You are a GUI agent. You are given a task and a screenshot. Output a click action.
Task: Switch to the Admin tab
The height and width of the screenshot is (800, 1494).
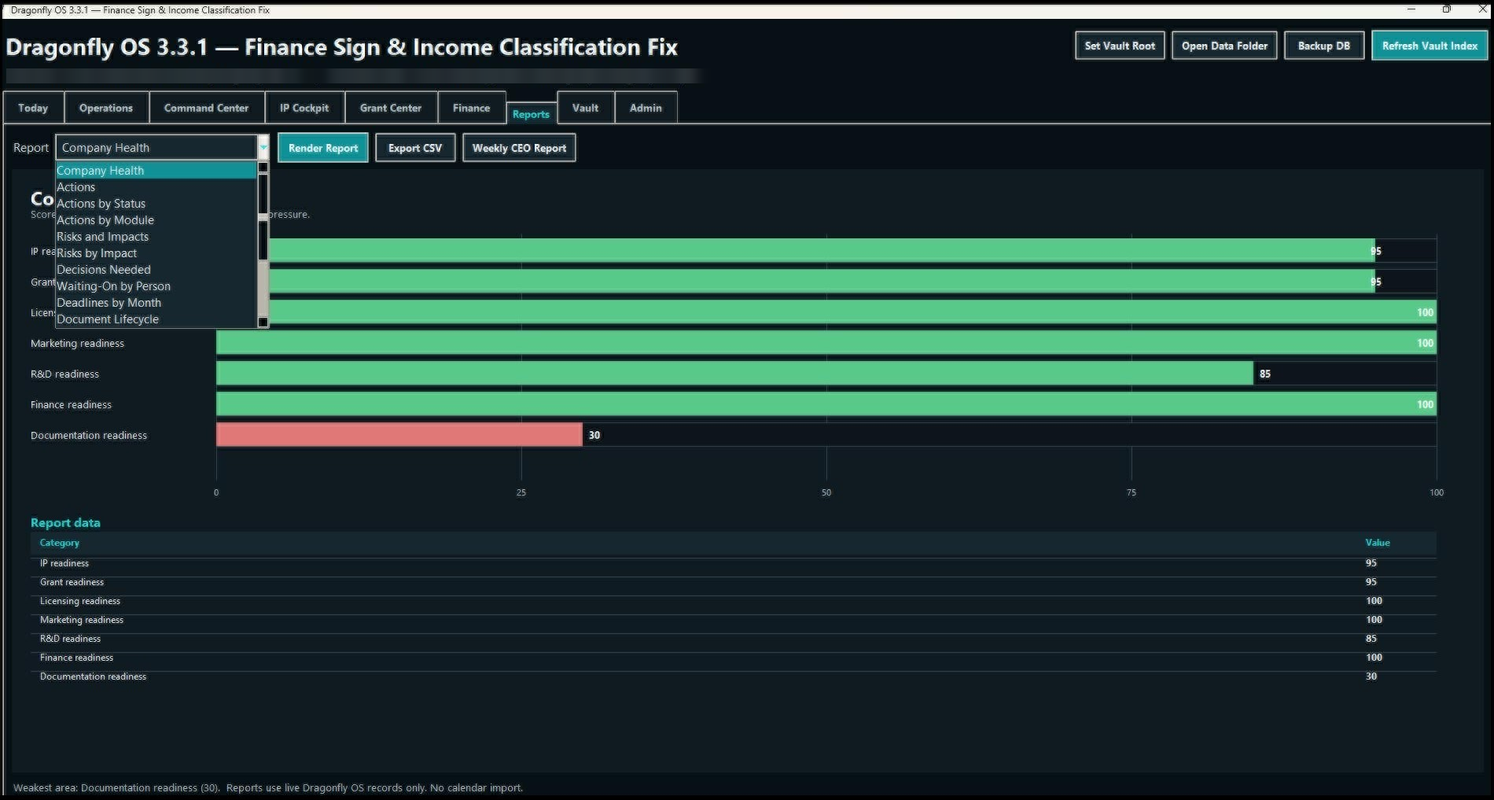click(646, 108)
